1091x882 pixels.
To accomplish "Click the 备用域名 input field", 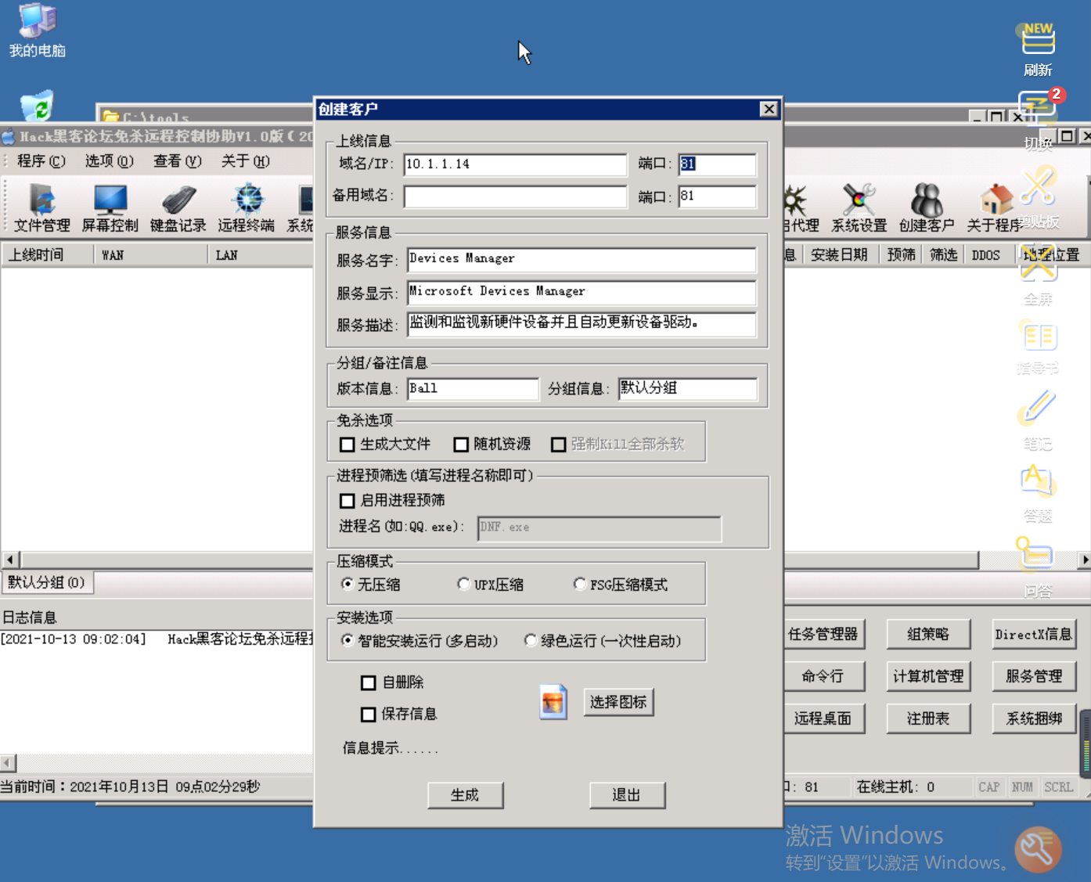I will [516, 196].
